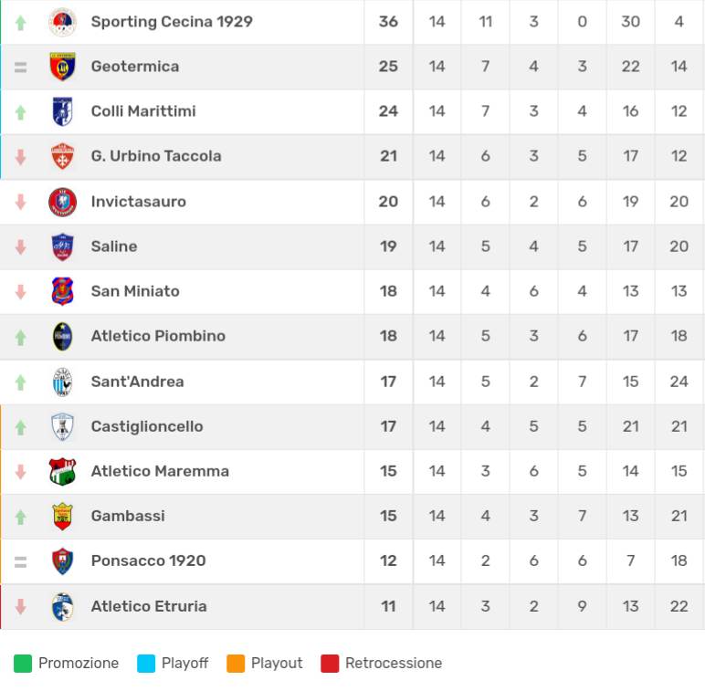Viewport: 705px width, 691px height.
Task: Click the red Retrocessione legend swatch
Action: [x=330, y=664]
